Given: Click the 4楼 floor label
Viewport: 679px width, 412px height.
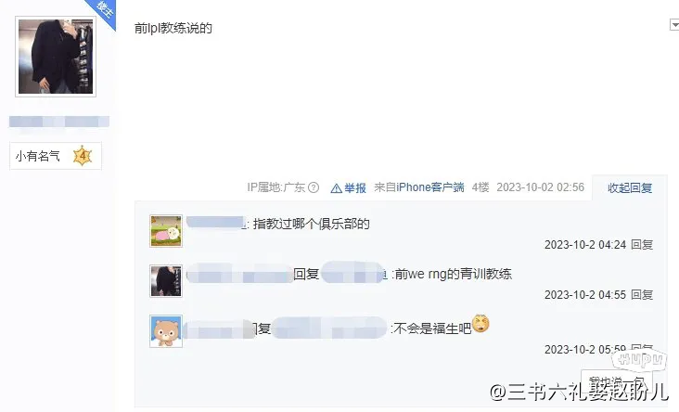Looking at the screenshot, I should tap(480, 187).
